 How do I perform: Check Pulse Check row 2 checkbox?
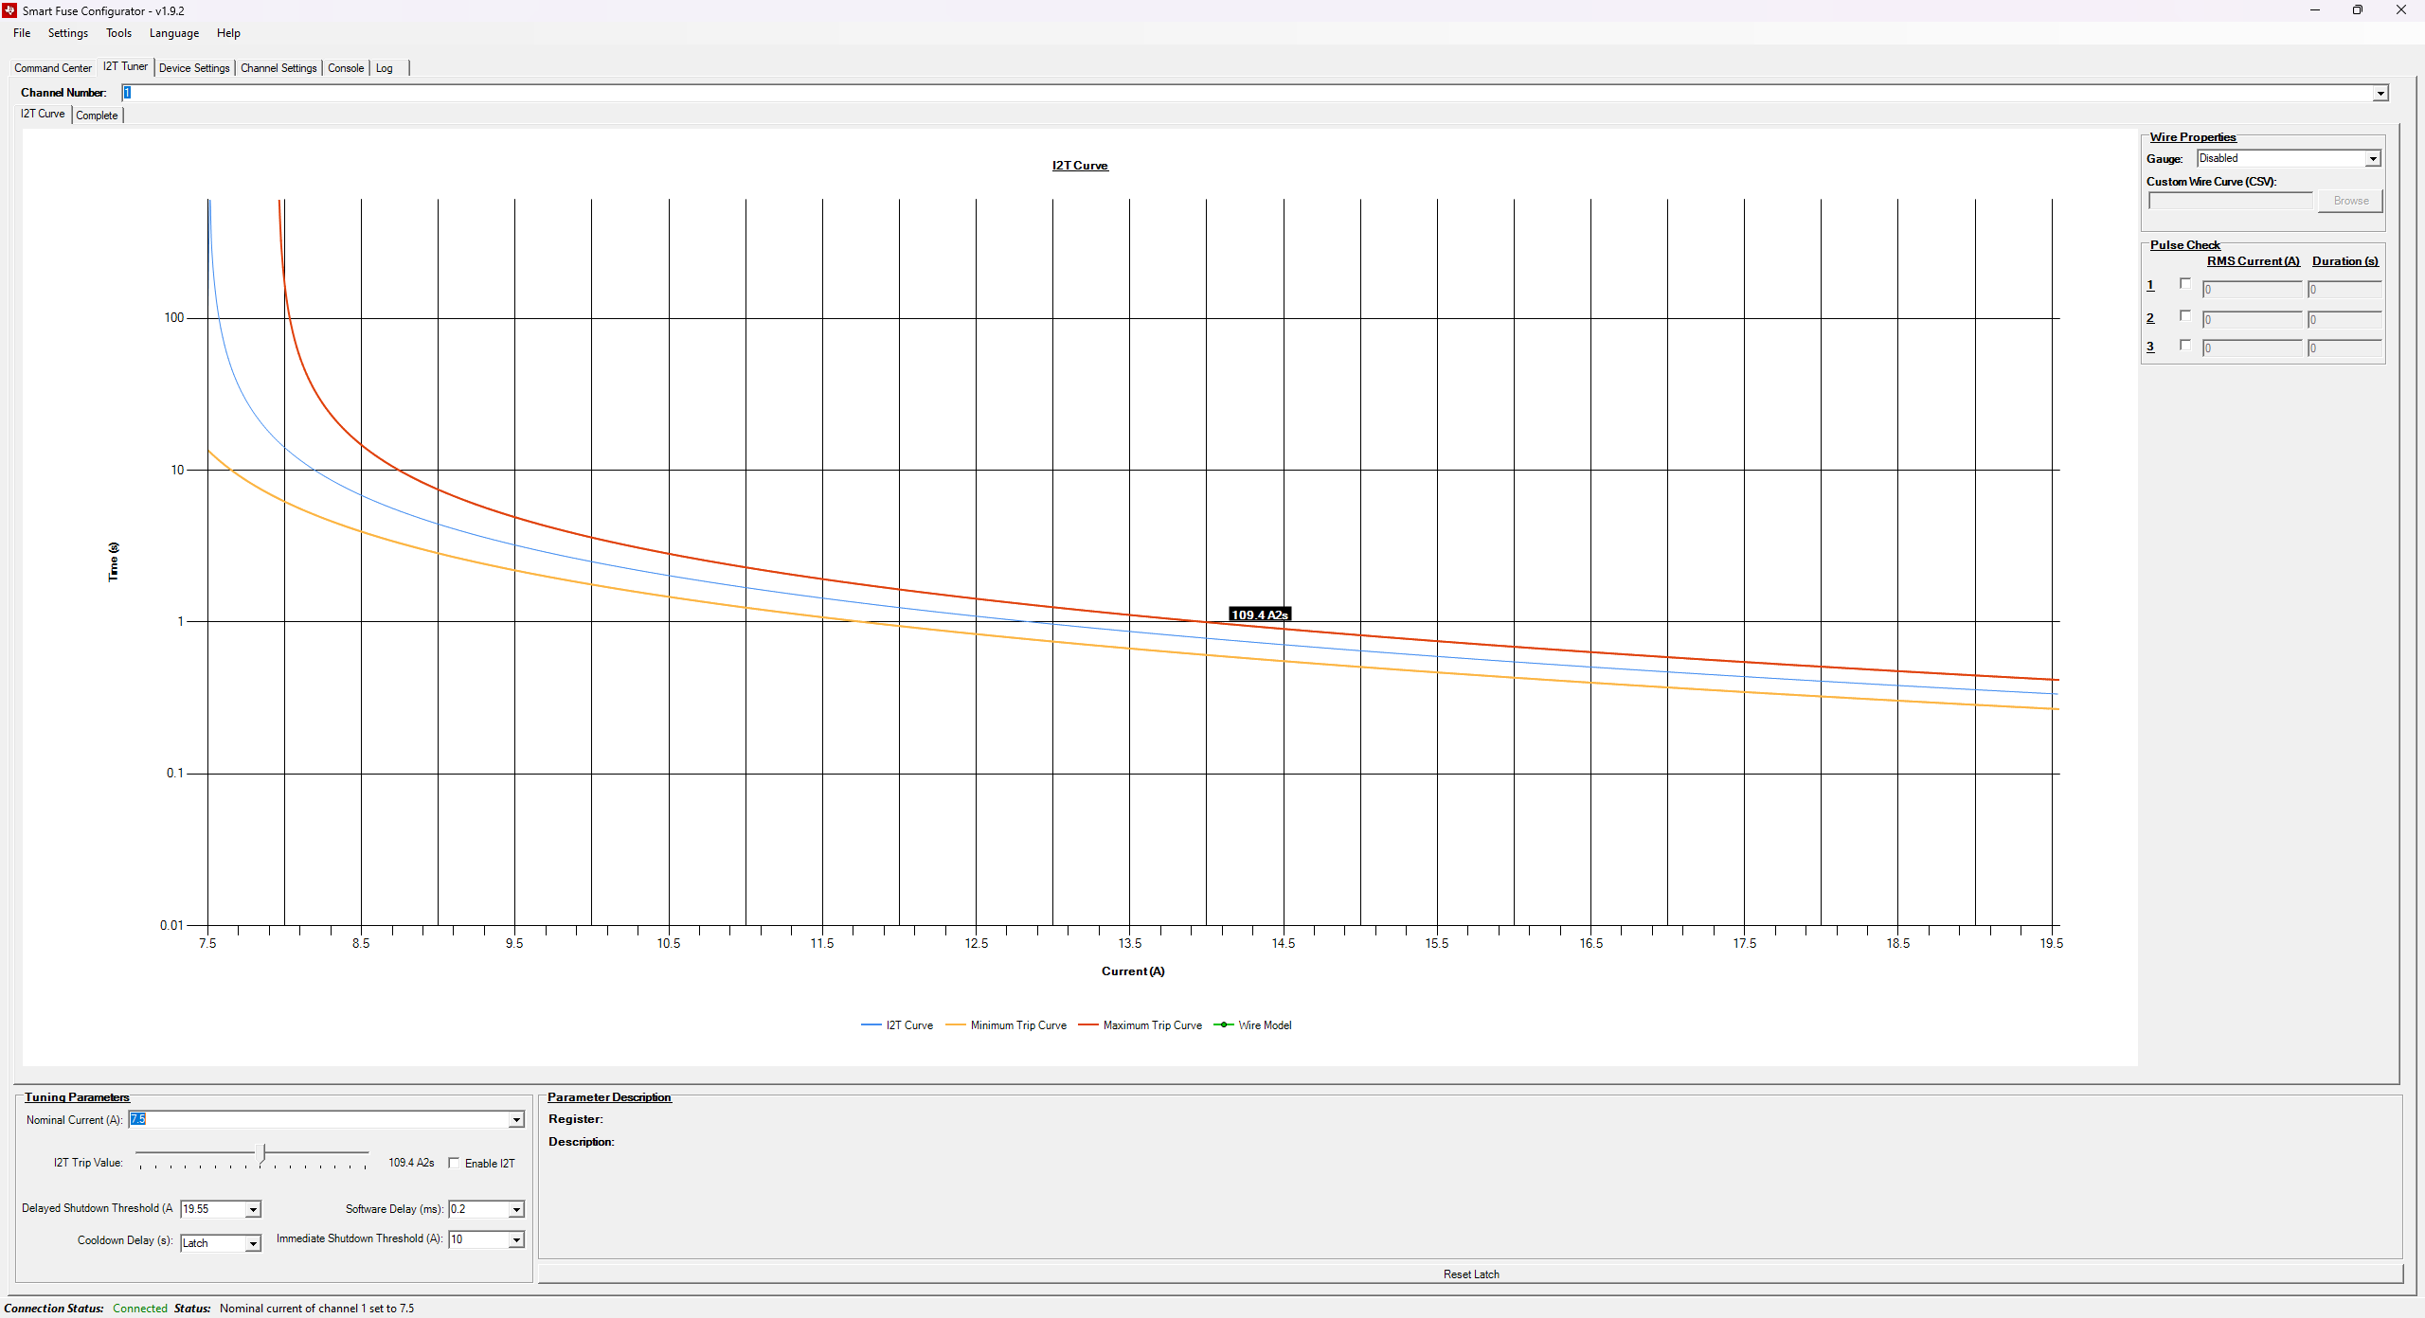(2184, 315)
